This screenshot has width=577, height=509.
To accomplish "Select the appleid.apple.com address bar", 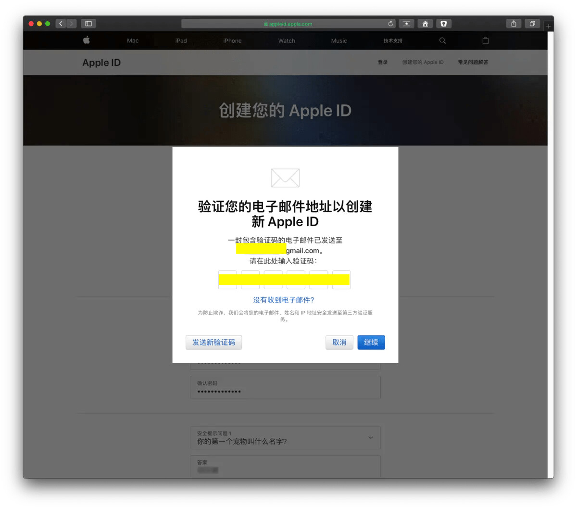I will pyautogui.click(x=288, y=24).
